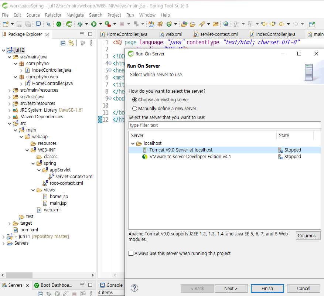Expand IndexController.java in Package Explorer

pos(21,71)
